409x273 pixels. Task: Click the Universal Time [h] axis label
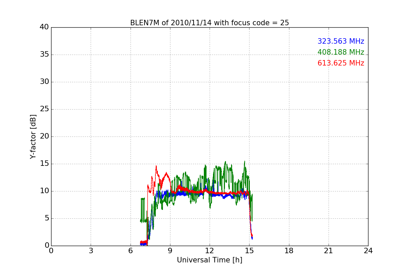(209, 260)
